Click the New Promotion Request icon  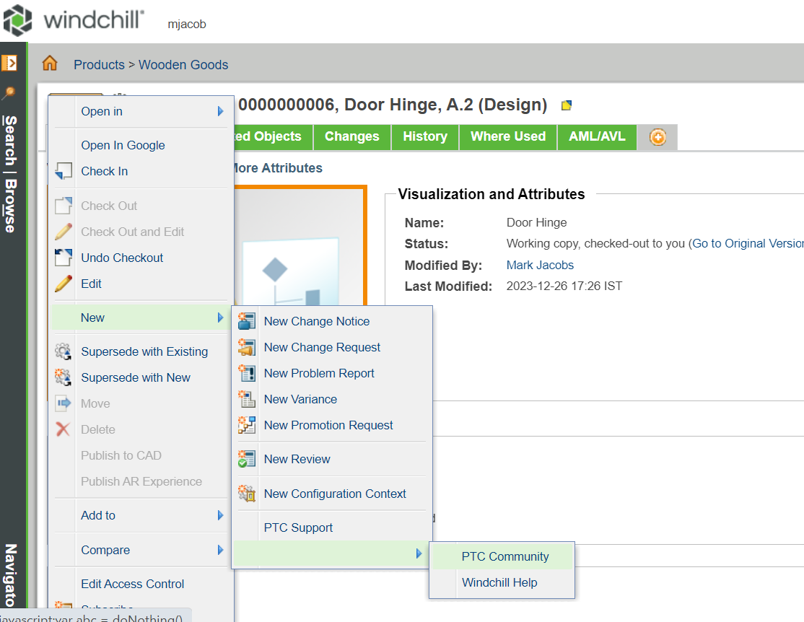245,425
